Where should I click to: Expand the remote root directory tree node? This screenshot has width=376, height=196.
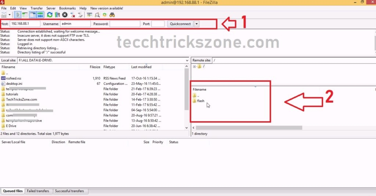click(x=194, y=66)
